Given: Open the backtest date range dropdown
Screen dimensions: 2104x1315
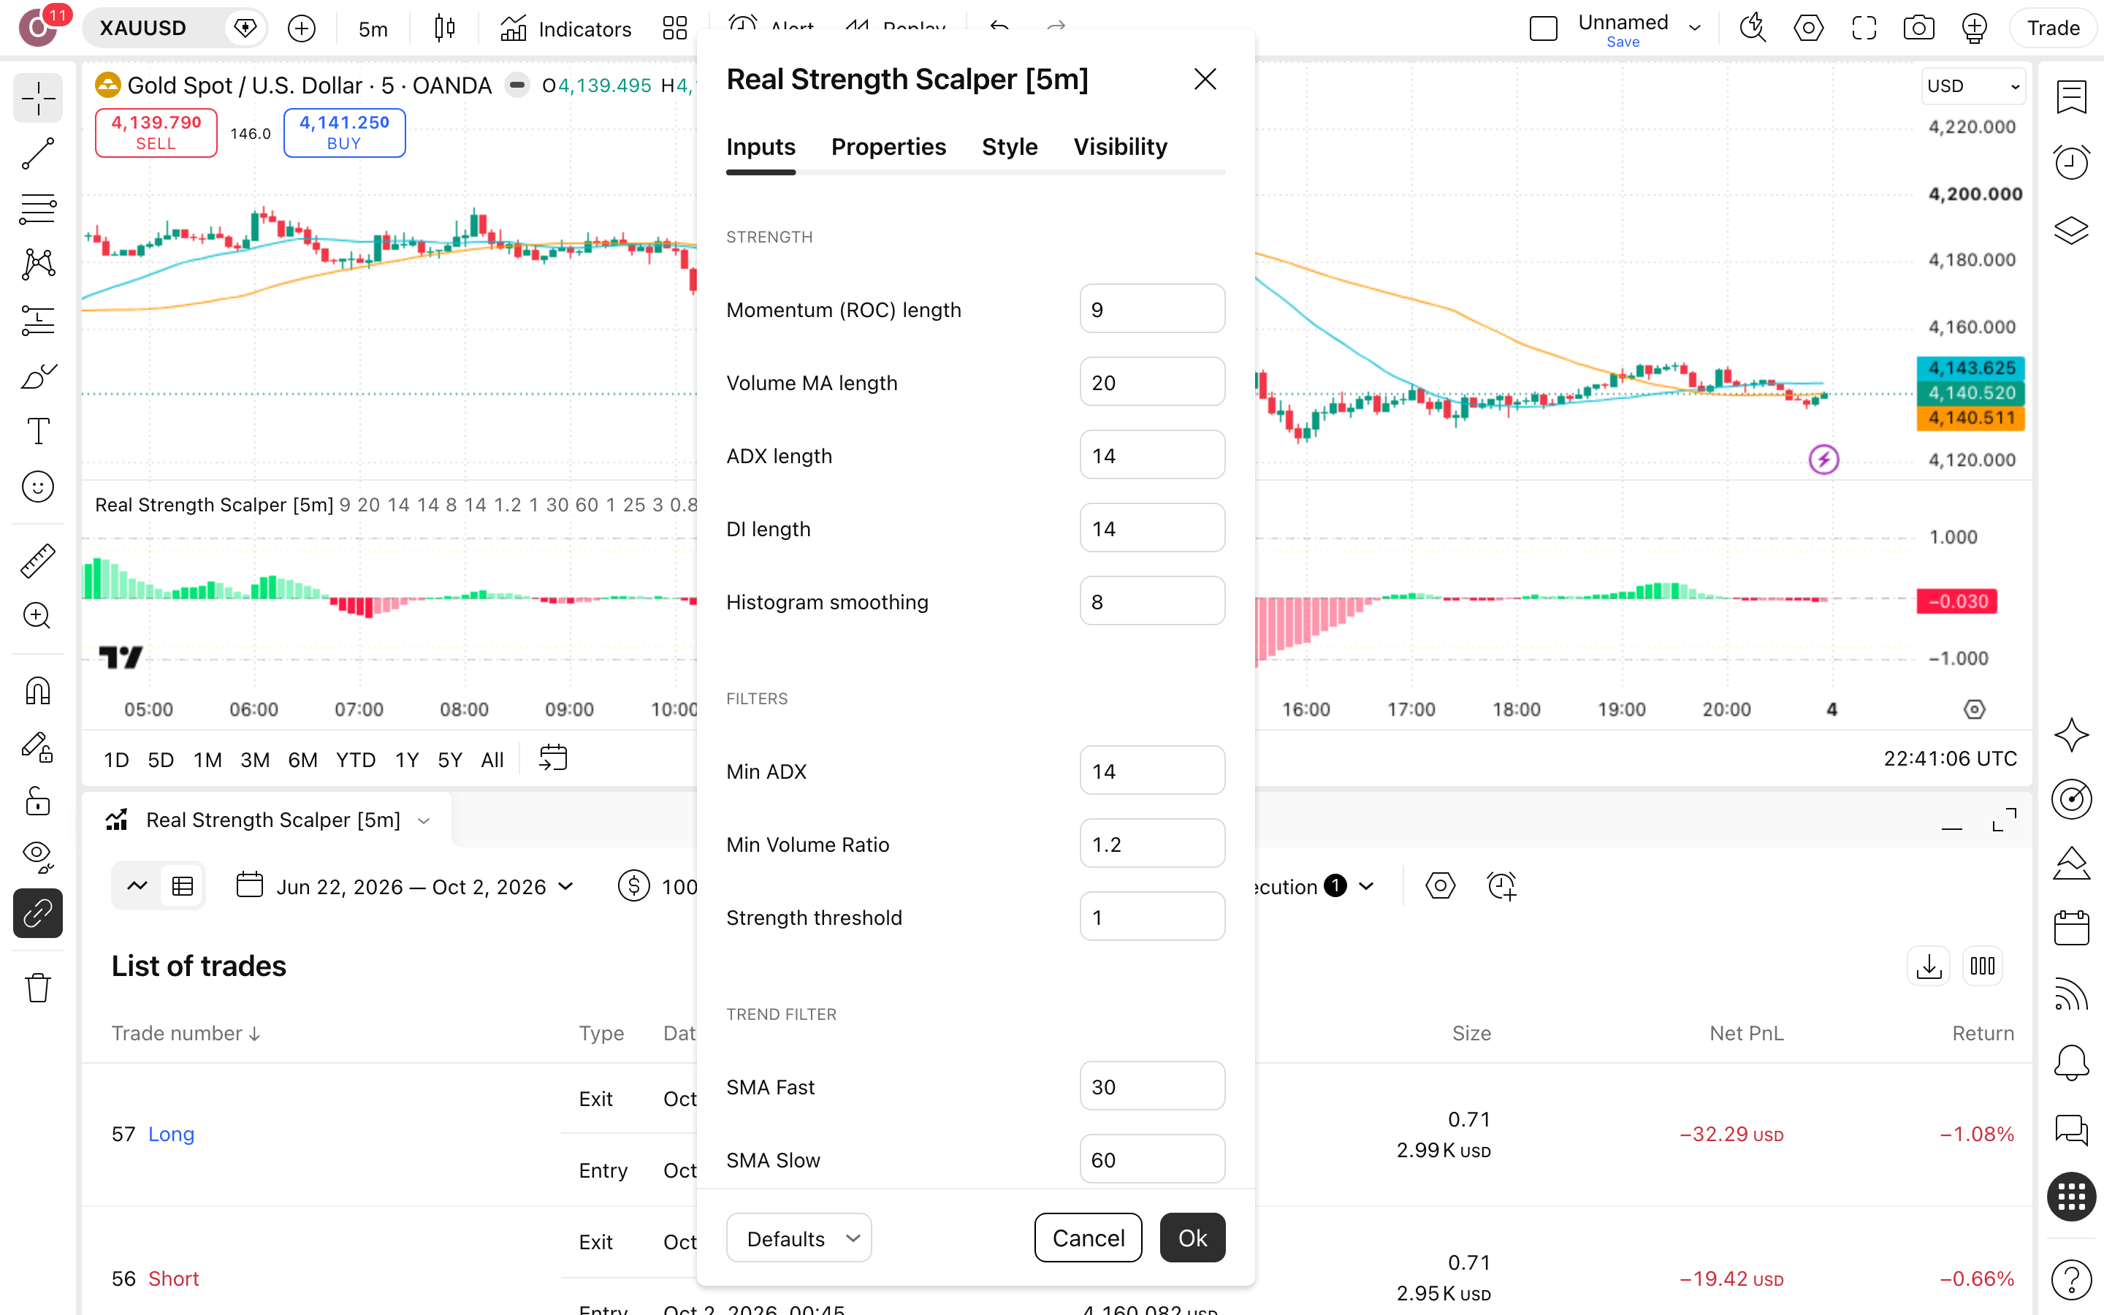Looking at the screenshot, I should pyautogui.click(x=405, y=886).
